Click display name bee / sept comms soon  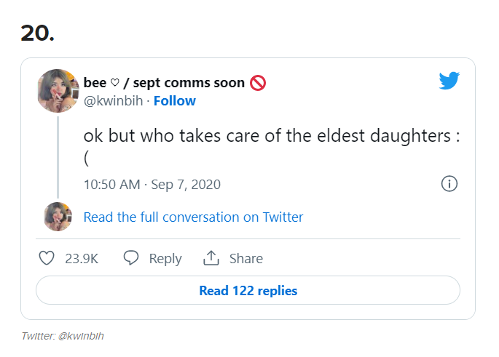coord(164,83)
